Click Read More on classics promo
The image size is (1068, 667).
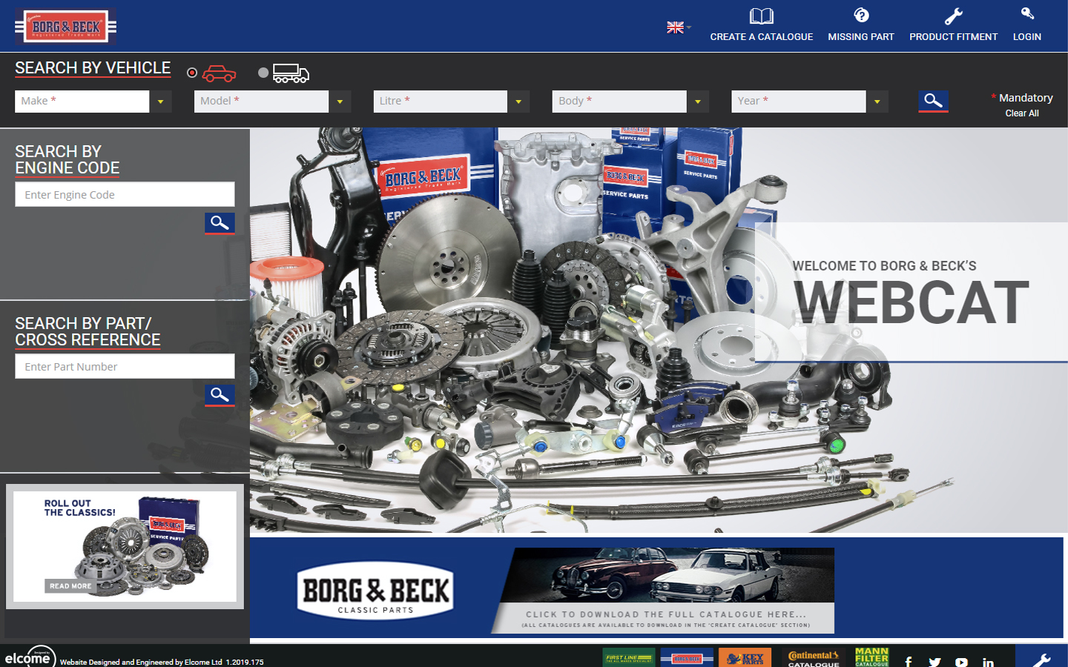click(70, 586)
